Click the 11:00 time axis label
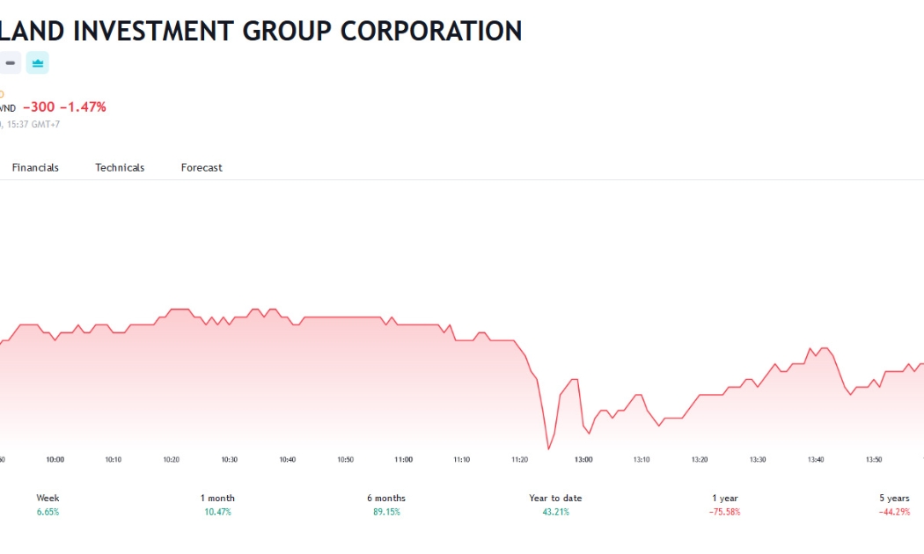Screen dimensions: 924x554 tap(404, 460)
